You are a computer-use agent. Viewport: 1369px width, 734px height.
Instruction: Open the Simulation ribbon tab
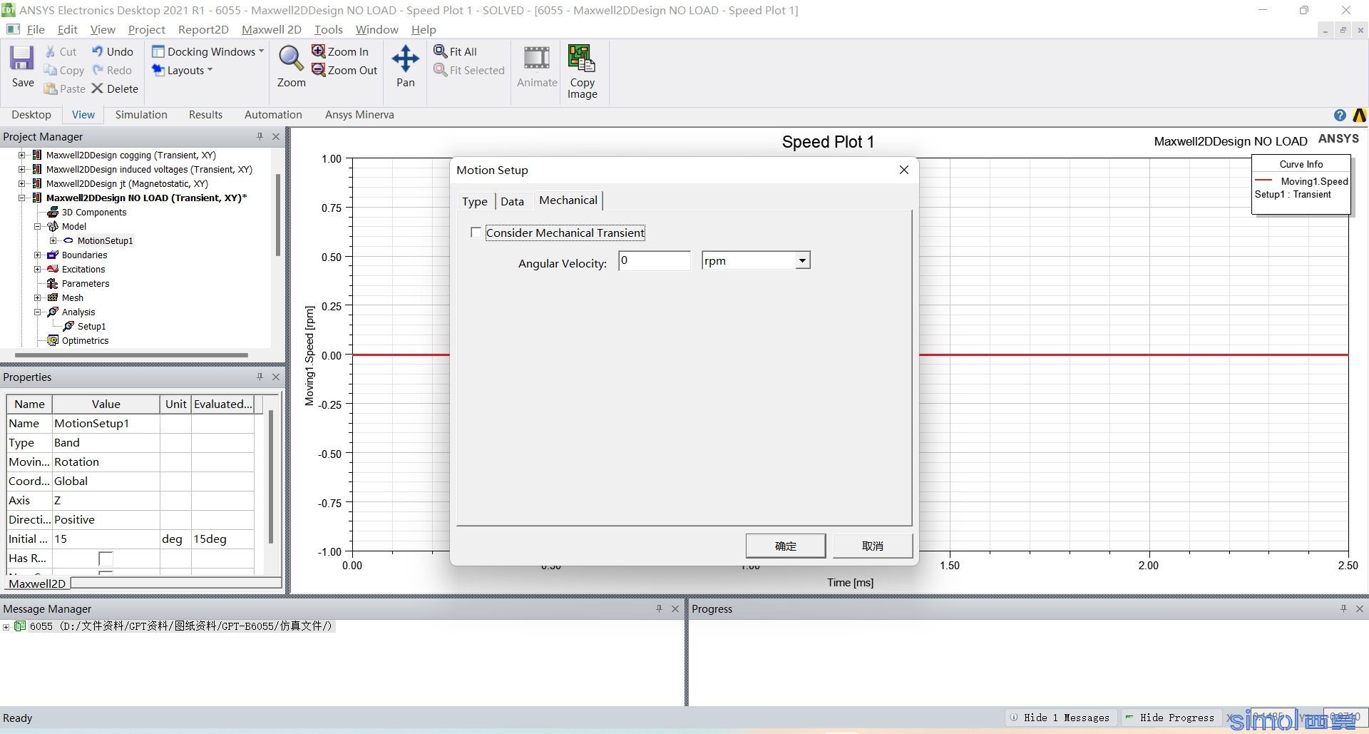141,114
